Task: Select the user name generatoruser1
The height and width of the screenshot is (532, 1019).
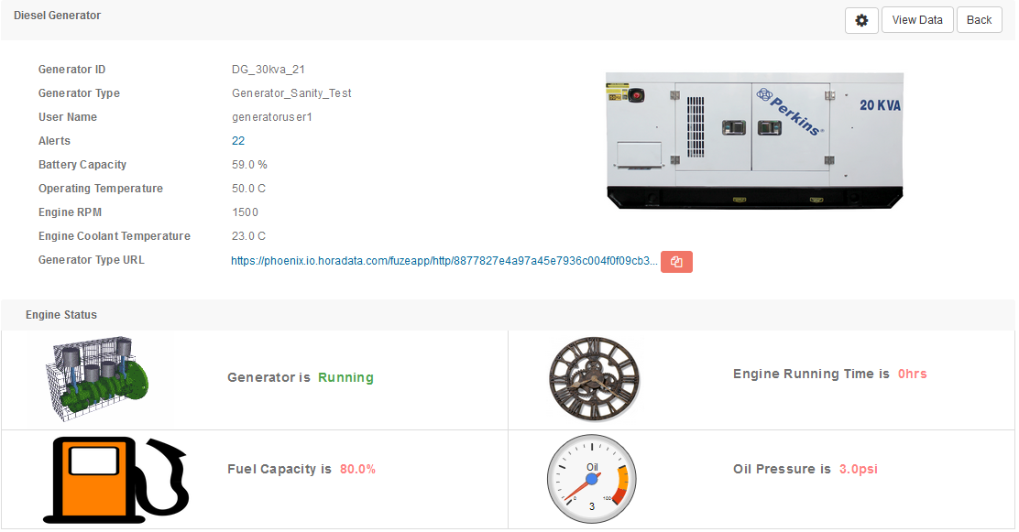Action: (271, 117)
